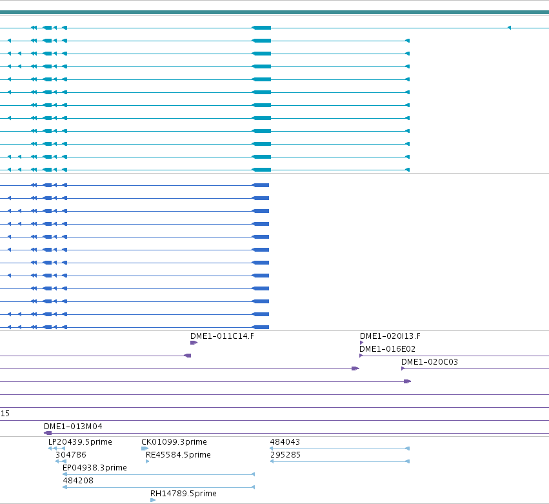Select the DME1-011C14.F label

coord(222,336)
